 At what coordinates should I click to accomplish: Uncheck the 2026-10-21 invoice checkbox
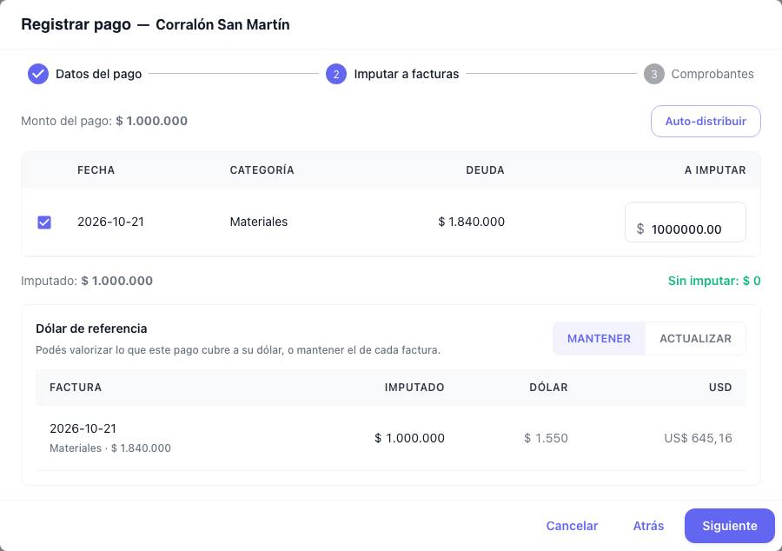pos(44,222)
